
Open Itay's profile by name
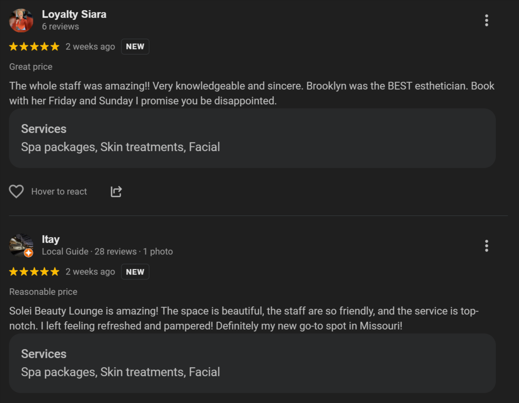coord(51,240)
